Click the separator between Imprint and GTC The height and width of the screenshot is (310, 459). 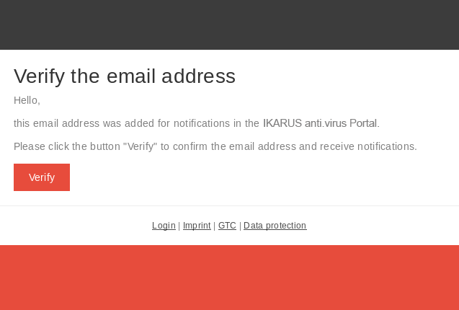214,226
